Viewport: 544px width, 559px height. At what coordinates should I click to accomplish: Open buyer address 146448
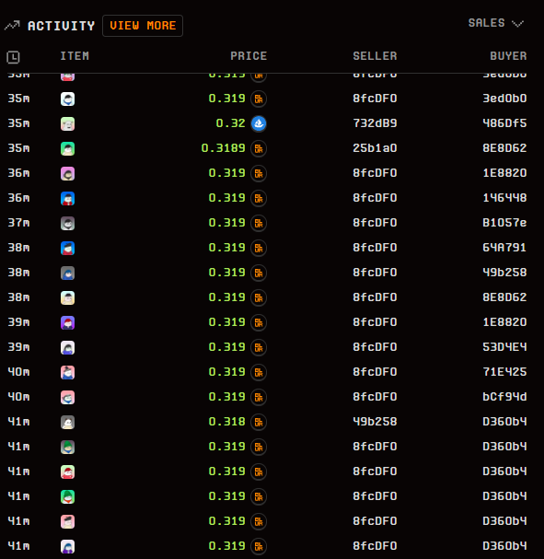click(504, 197)
